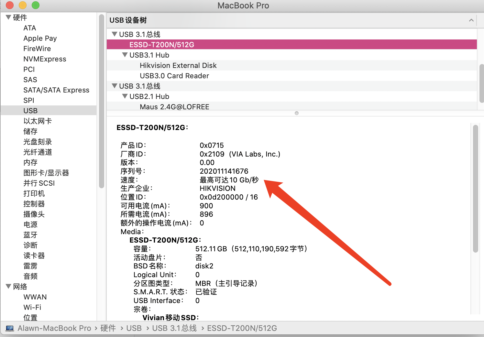Open NVMExpress hardware category
The height and width of the screenshot is (337, 484).
45,59
